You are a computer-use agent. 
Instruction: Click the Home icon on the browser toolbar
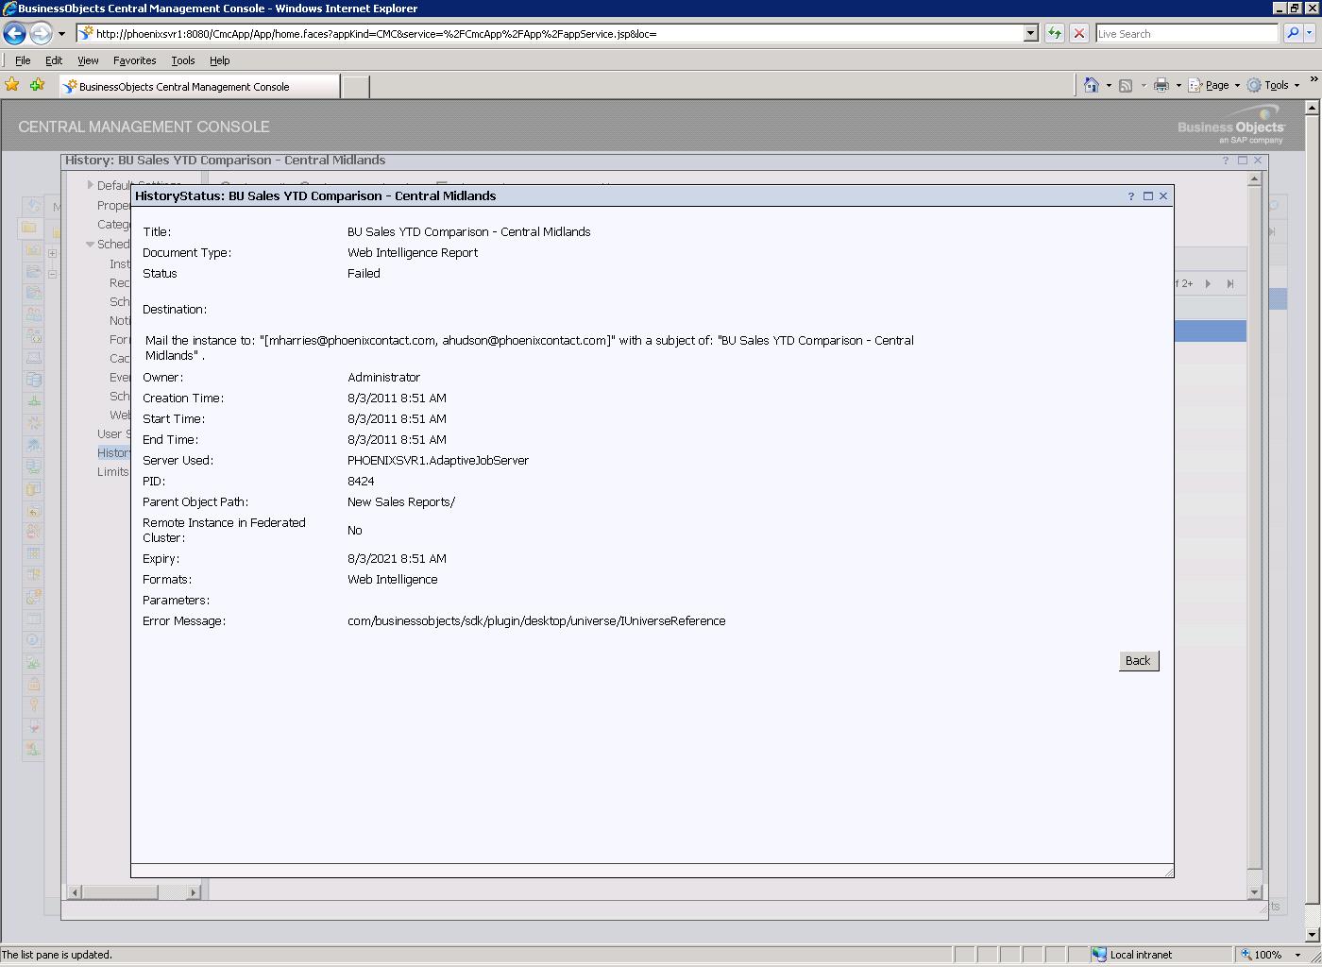[x=1093, y=85]
